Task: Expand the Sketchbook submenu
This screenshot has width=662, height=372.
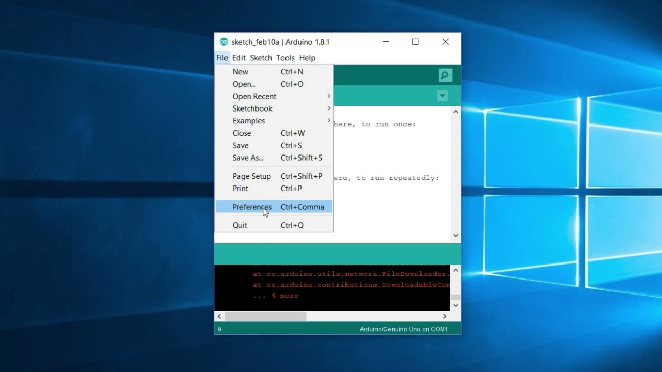Action: tap(274, 109)
